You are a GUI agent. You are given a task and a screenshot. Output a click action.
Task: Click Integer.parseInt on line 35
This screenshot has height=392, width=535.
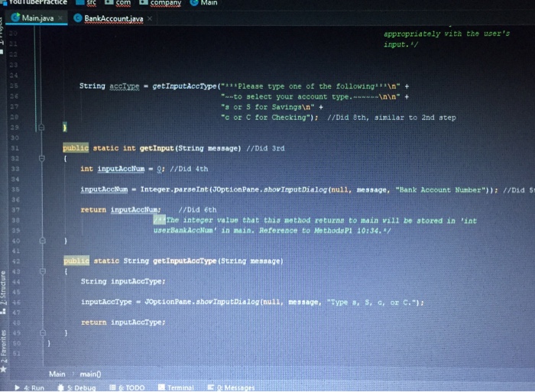coord(174,190)
